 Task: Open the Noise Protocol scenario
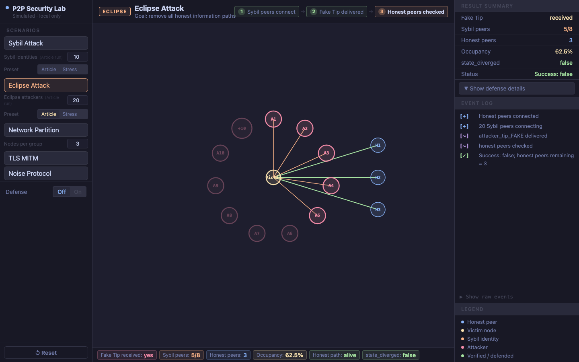[46, 173]
